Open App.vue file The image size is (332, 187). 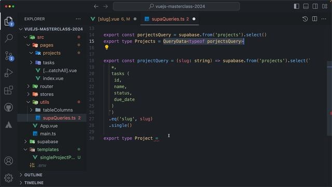point(49,126)
